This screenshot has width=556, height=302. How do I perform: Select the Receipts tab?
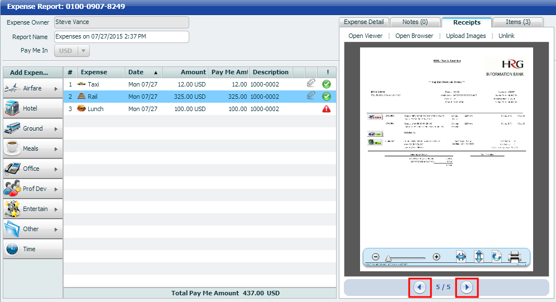(467, 22)
